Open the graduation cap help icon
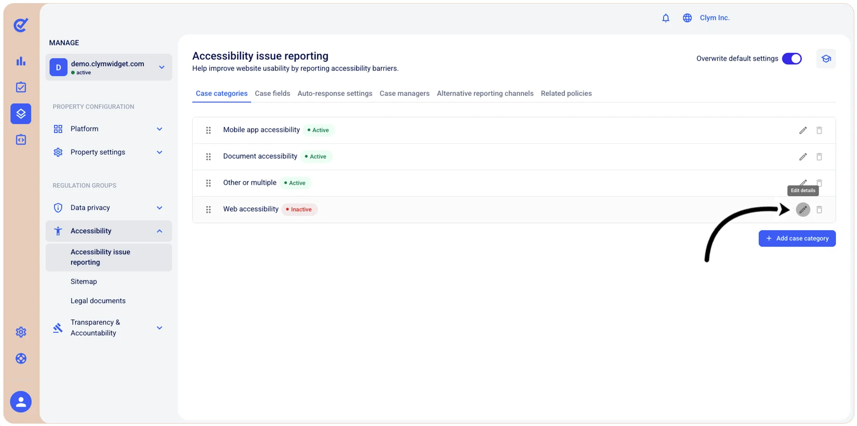Viewport: 857px width, 426px height. 826,58
